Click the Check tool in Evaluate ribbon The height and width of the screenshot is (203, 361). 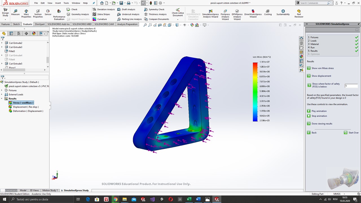tap(72, 9)
